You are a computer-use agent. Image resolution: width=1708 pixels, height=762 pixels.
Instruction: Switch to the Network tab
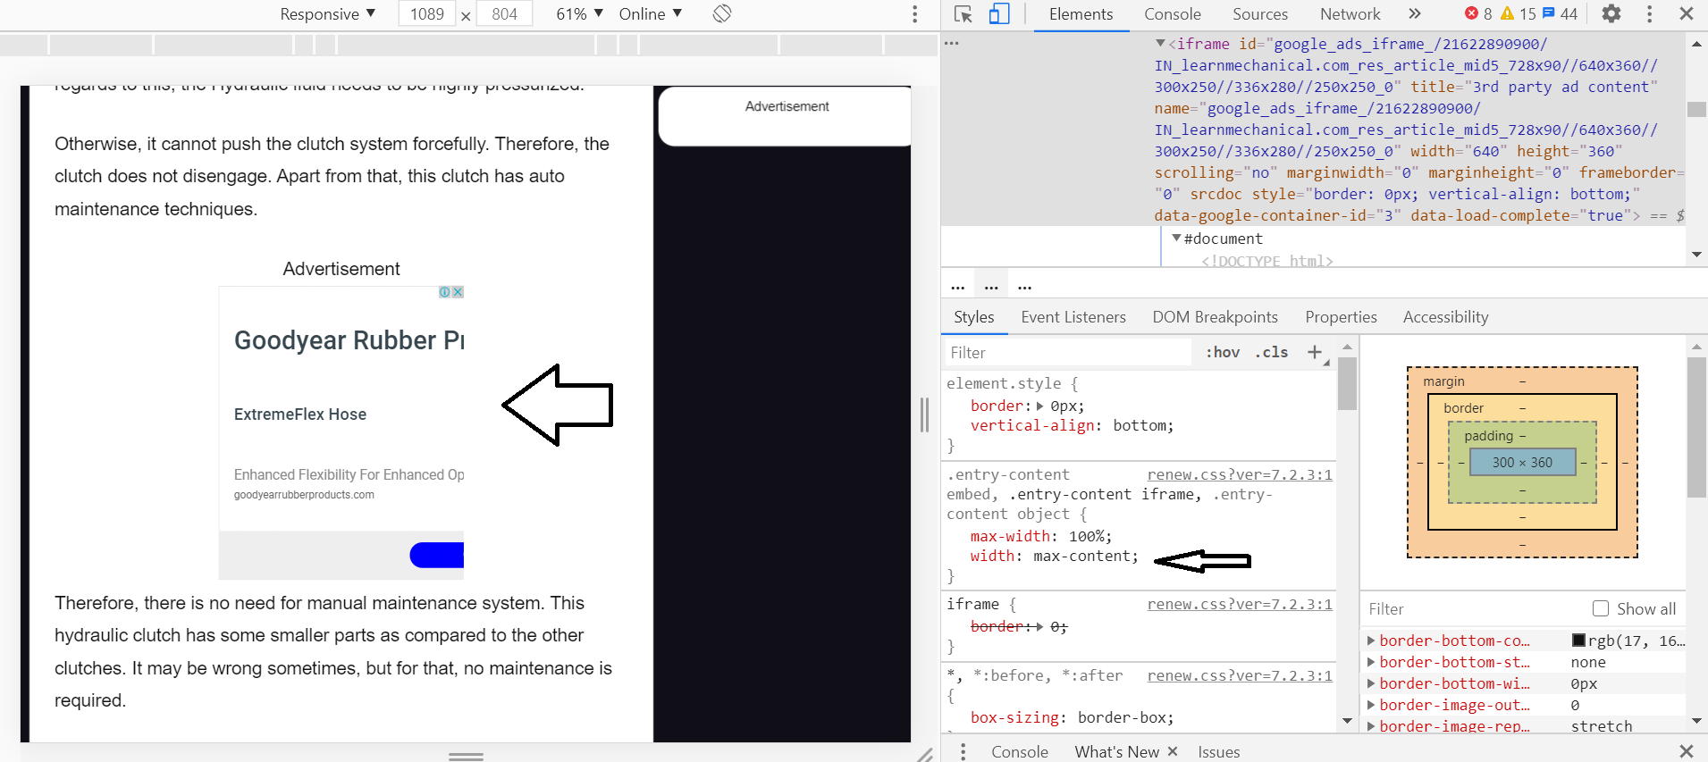(1350, 13)
